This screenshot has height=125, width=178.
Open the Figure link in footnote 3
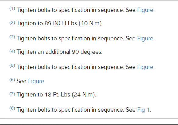pyautogui.click(x=145, y=39)
